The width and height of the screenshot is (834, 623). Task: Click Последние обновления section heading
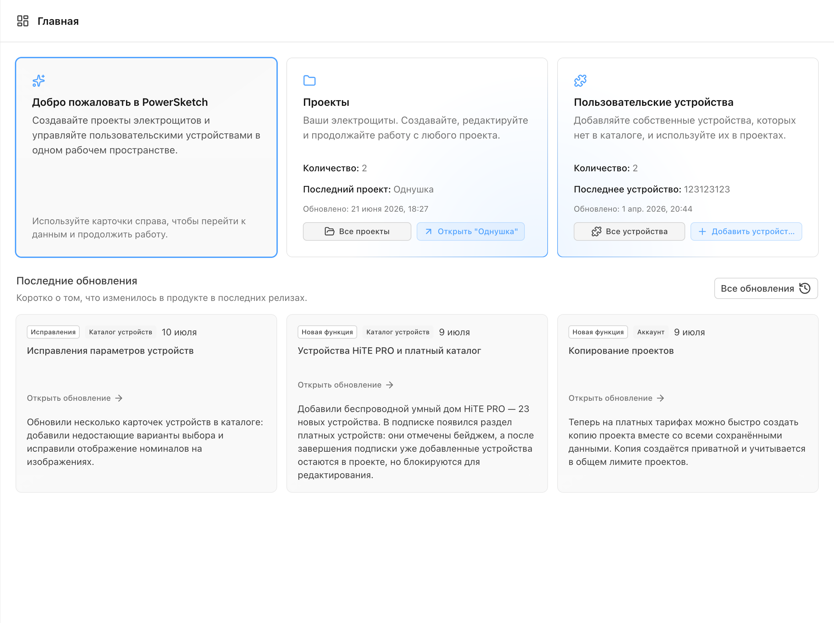(77, 281)
